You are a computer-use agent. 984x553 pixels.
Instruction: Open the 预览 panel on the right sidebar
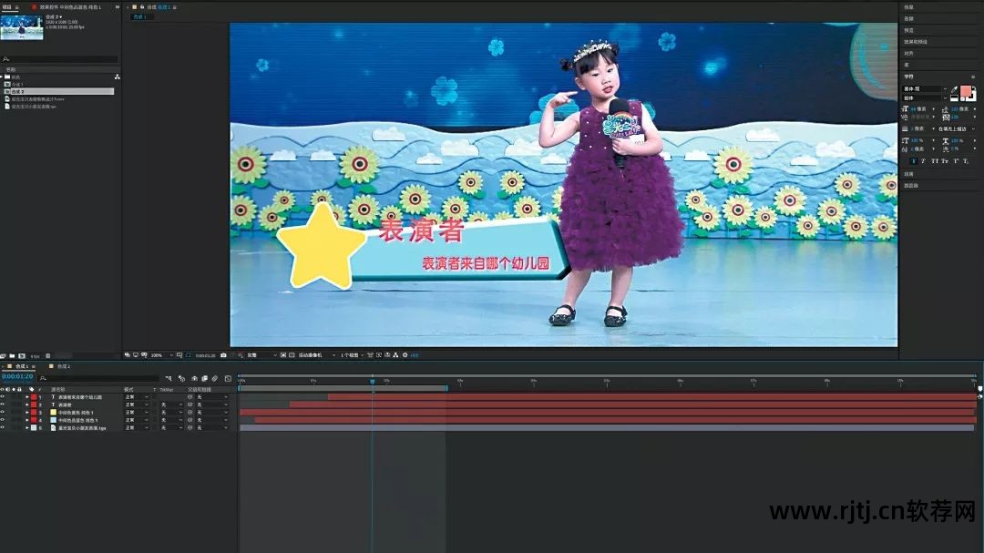[x=909, y=30]
